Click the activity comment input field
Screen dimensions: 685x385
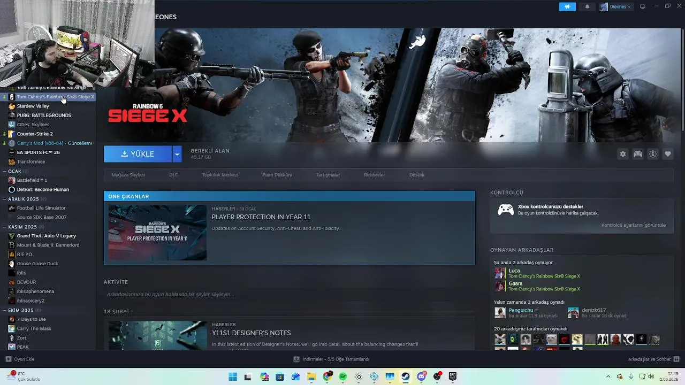point(289,294)
